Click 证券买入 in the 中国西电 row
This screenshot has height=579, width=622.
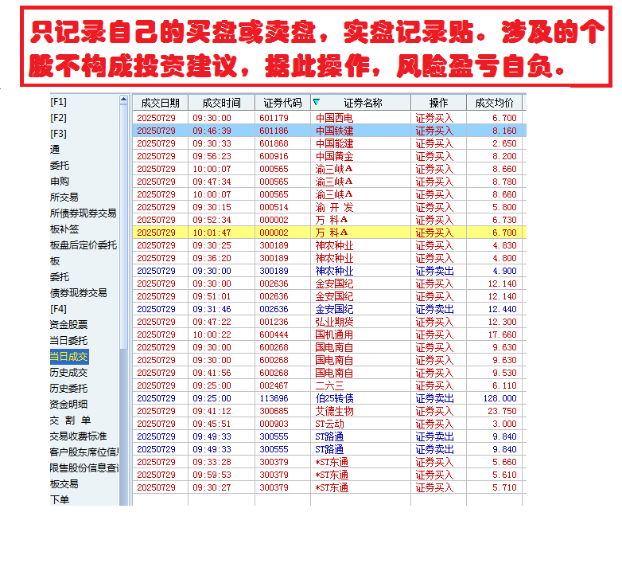tap(434, 118)
